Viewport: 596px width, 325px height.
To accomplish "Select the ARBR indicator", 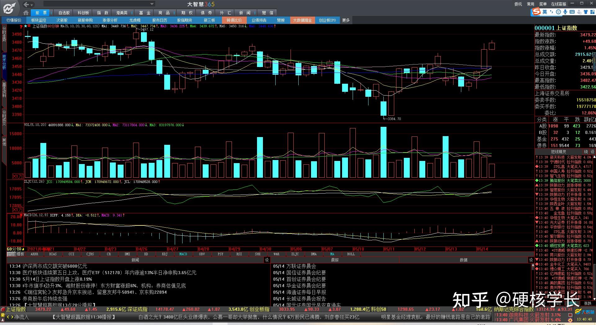I will [x=34, y=254].
